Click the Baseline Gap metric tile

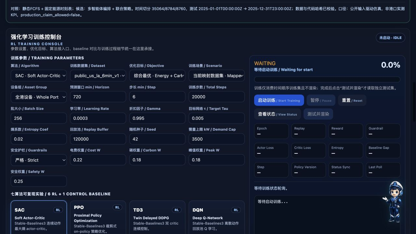[x=383, y=151]
